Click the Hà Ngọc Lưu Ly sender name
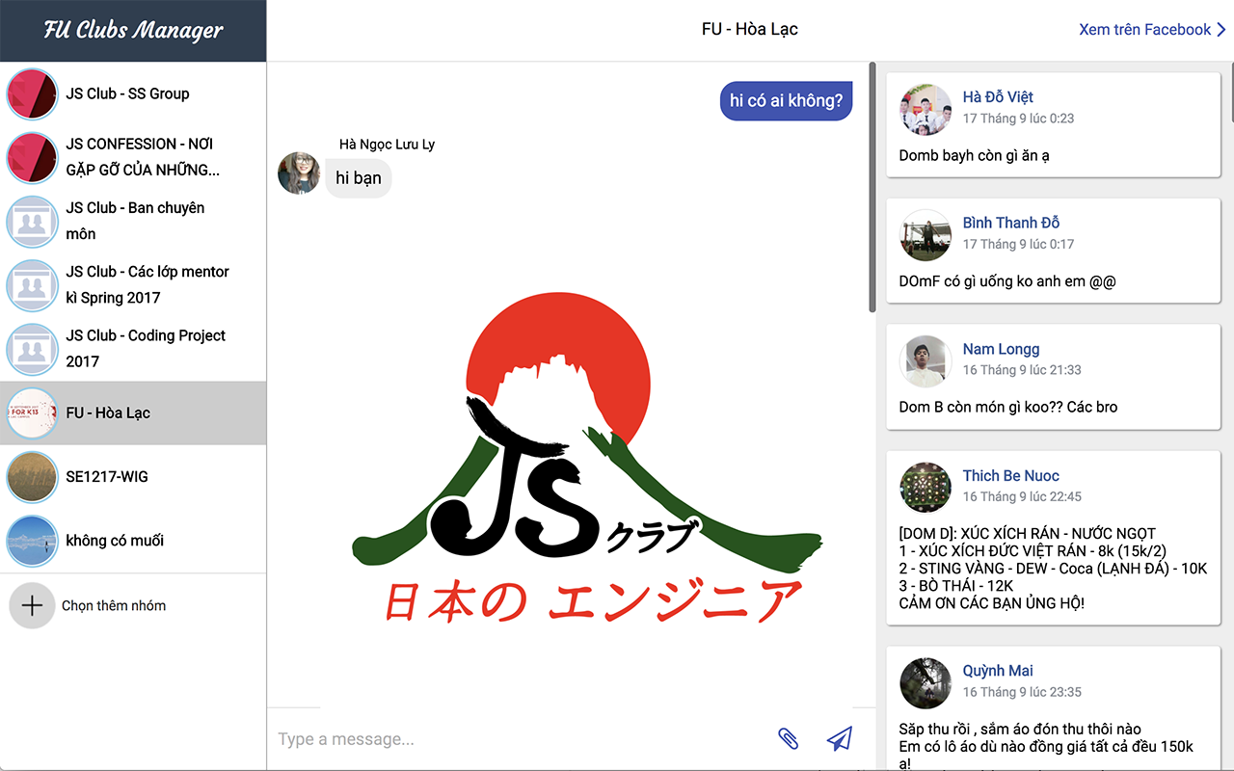 tap(387, 145)
